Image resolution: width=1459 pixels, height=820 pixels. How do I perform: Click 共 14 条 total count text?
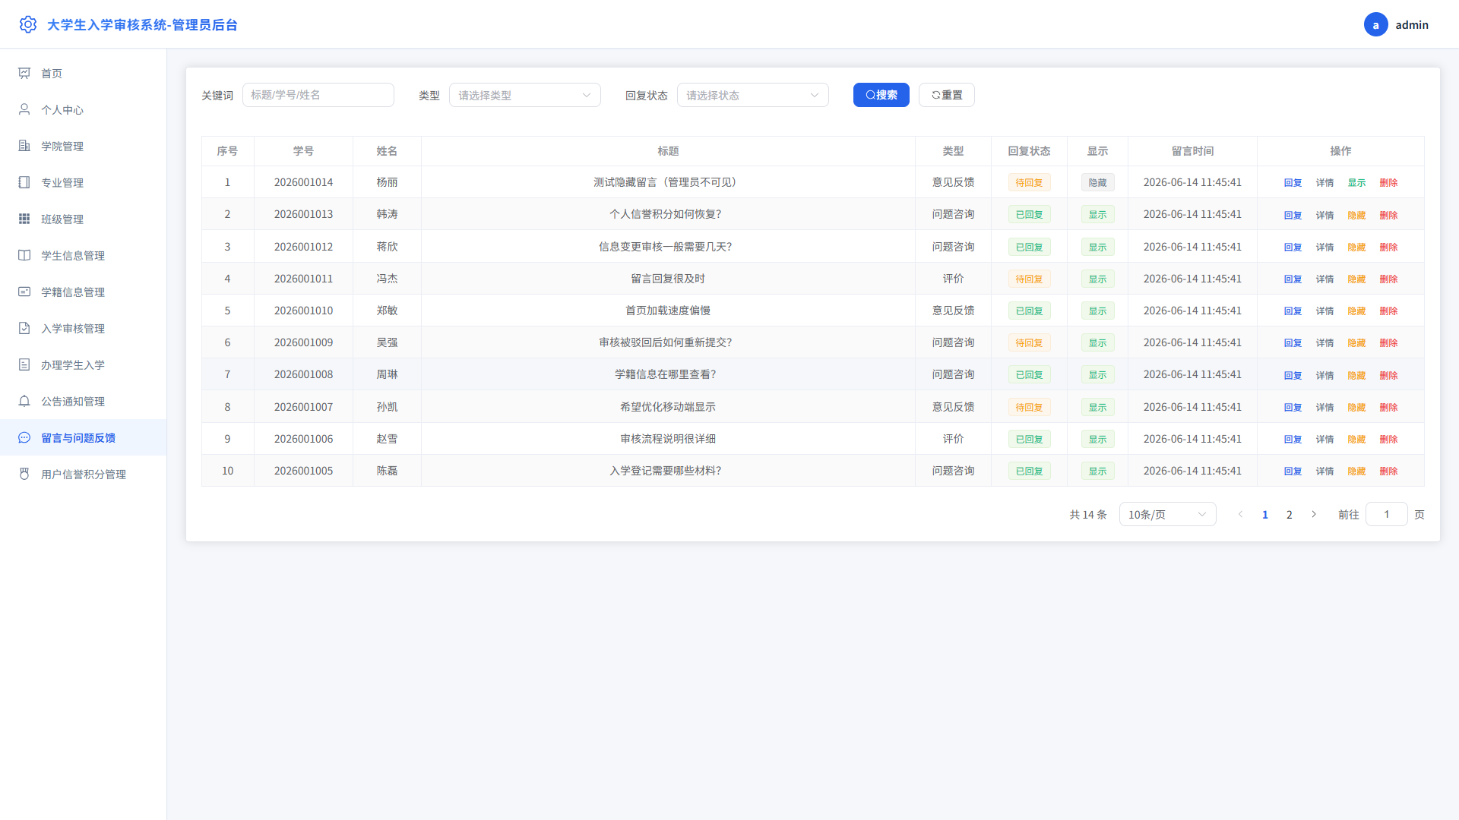(1088, 515)
